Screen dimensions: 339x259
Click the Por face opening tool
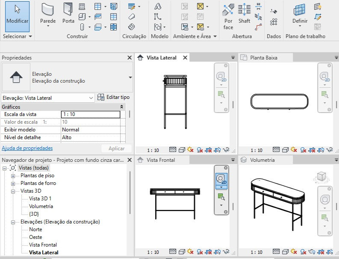pos(228,16)
